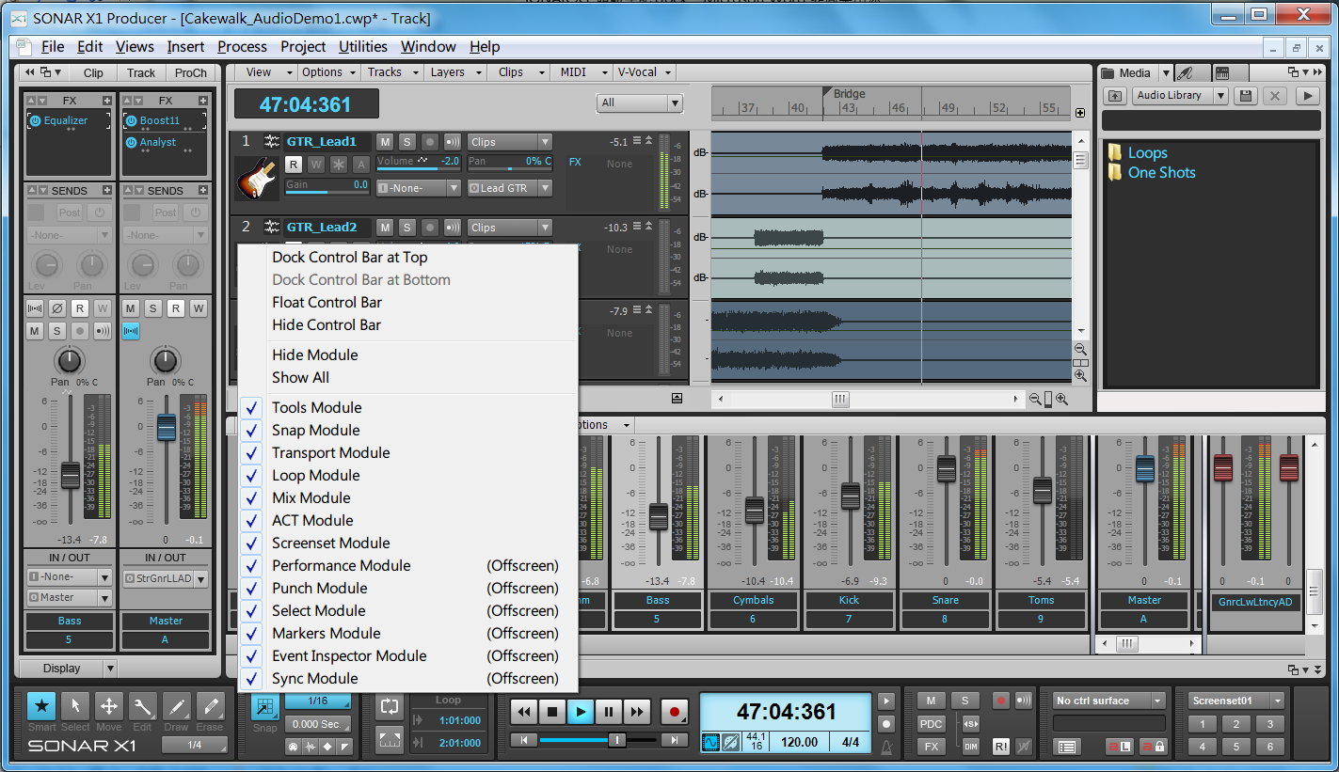Click PDC override button in Mix module
The image size is (1339, 772).
[x=931, y=724]
